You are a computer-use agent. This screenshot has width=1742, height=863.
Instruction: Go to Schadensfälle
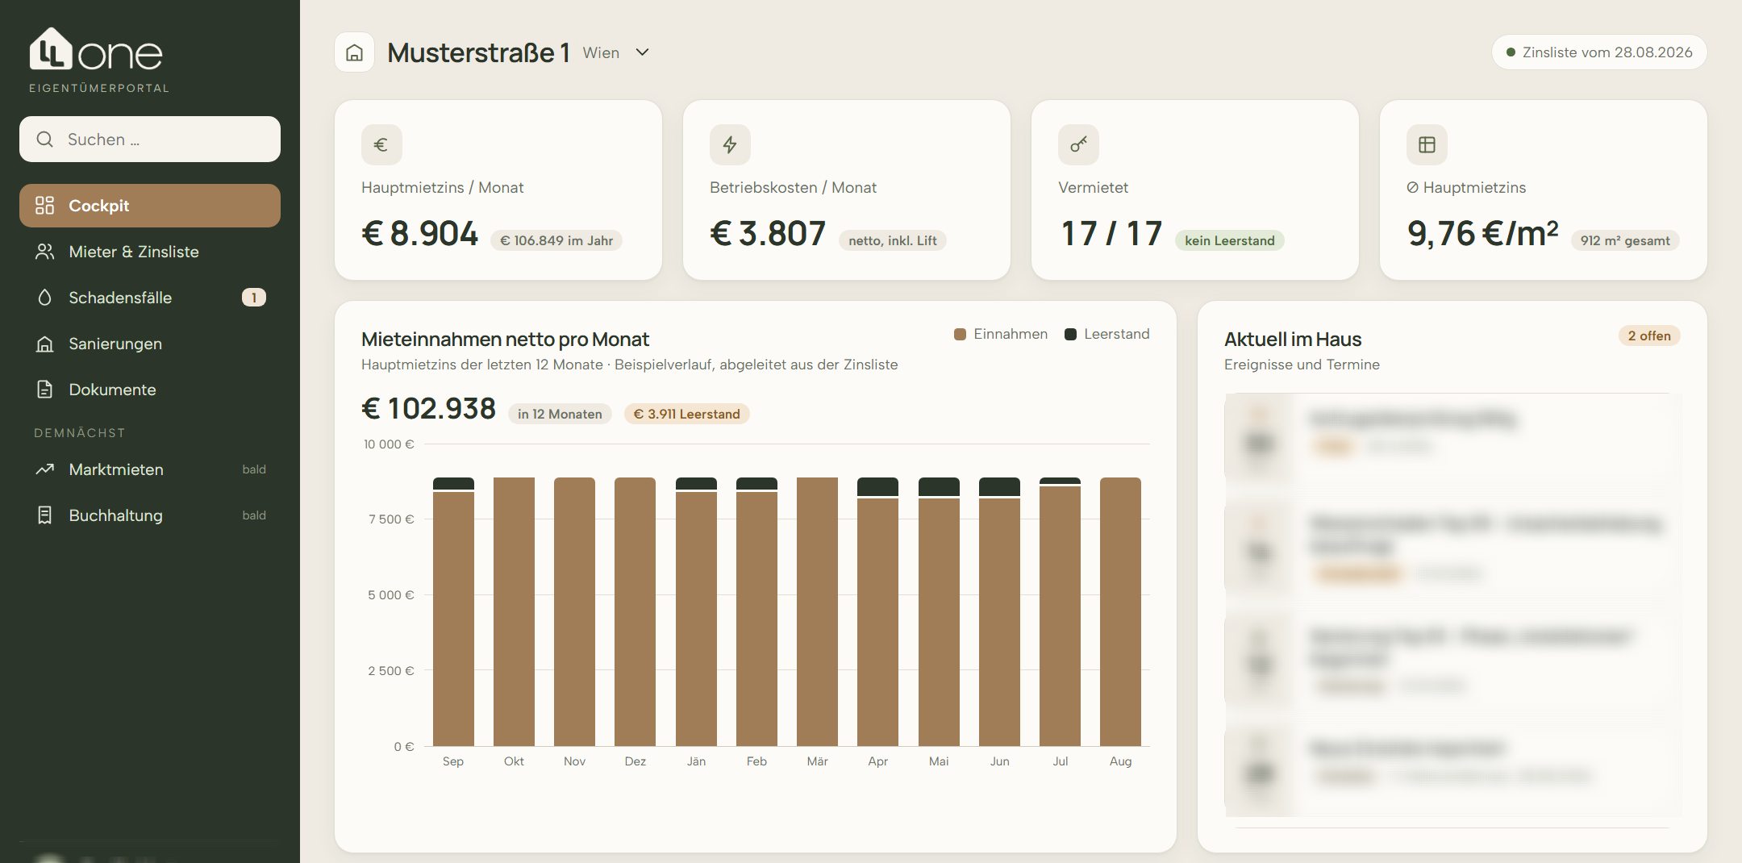pyautogui.click(x=150, y=298)
